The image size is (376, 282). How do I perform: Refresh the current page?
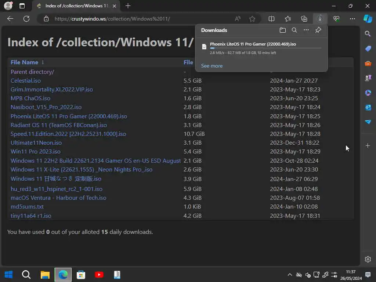click(26, 19)
